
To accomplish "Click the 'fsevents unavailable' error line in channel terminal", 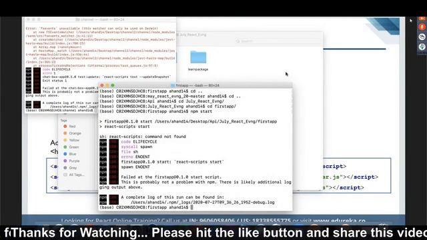I will 92,28.
